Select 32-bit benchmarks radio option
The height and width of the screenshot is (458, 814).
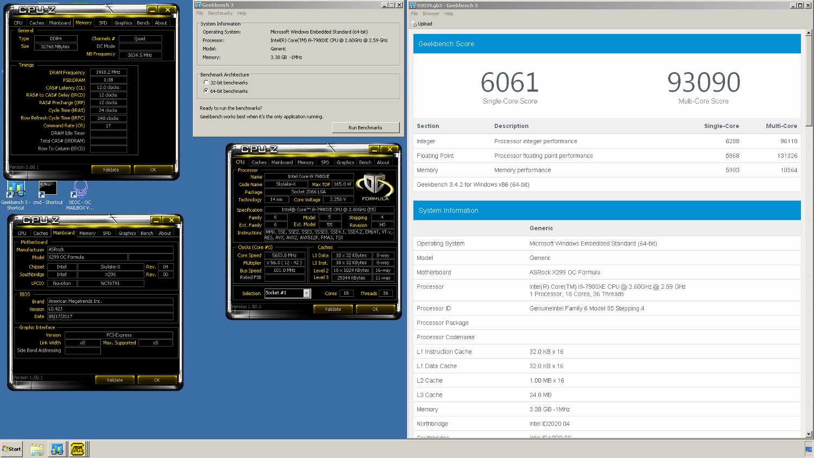pyautogui.click(x=206, y=82)
